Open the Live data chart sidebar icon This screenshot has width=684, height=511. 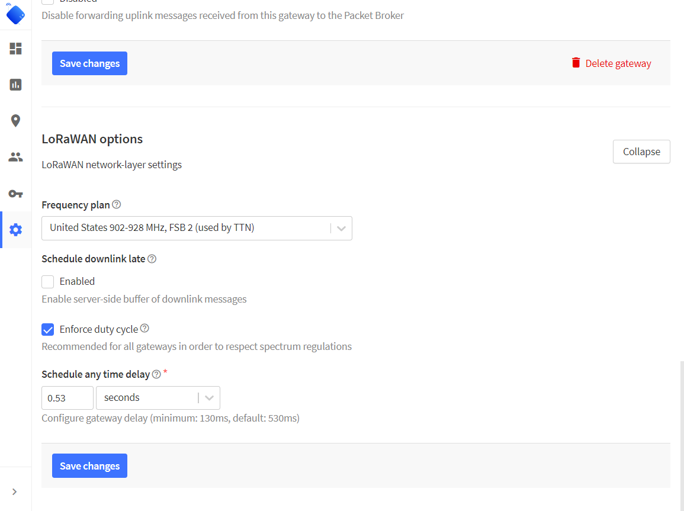click(x=15, y=85)
